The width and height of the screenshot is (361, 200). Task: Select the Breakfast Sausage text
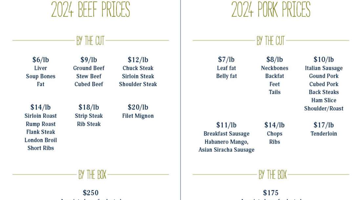tap(226, 134)
